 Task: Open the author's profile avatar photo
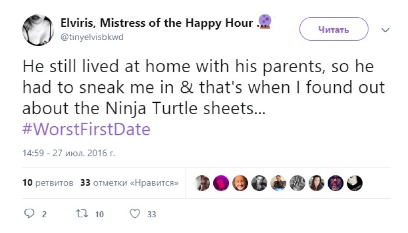pyautogui.click(x=38, y=30)
